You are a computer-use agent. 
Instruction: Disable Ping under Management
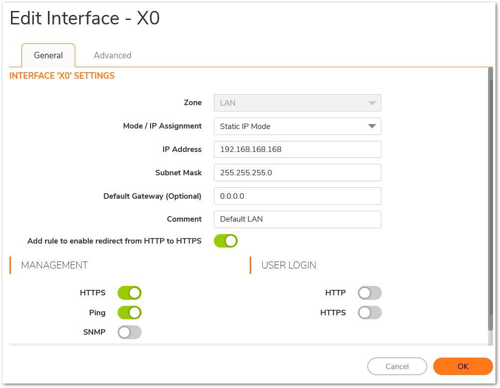click(130, 313)
